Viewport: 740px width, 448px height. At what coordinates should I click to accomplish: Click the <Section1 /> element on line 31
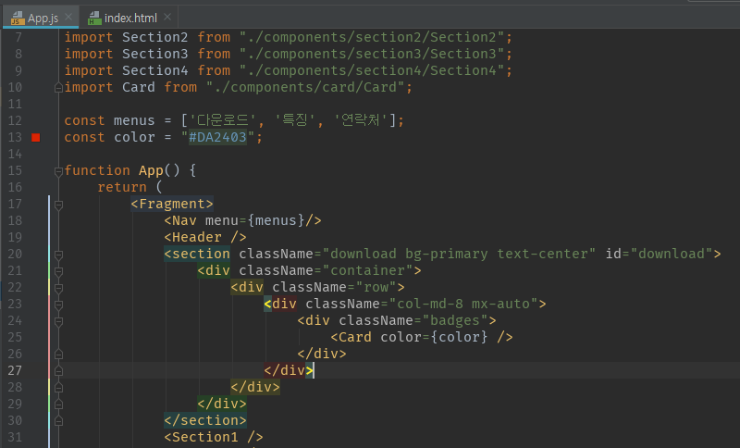pyautogui.click(x=214, y=437)
